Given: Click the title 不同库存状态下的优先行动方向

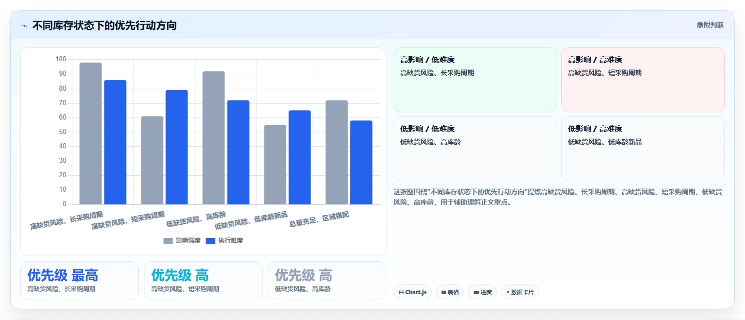Looking at the screenshot, I should 104,25.
